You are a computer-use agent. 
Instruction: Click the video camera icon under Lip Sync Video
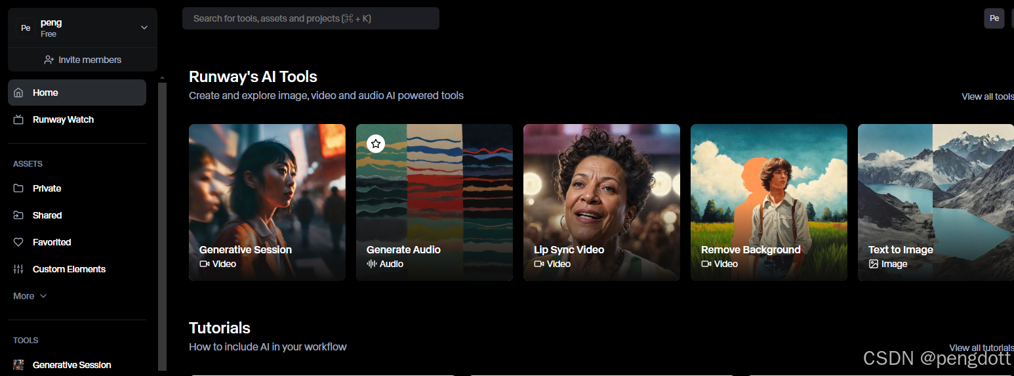click(539, 264)
